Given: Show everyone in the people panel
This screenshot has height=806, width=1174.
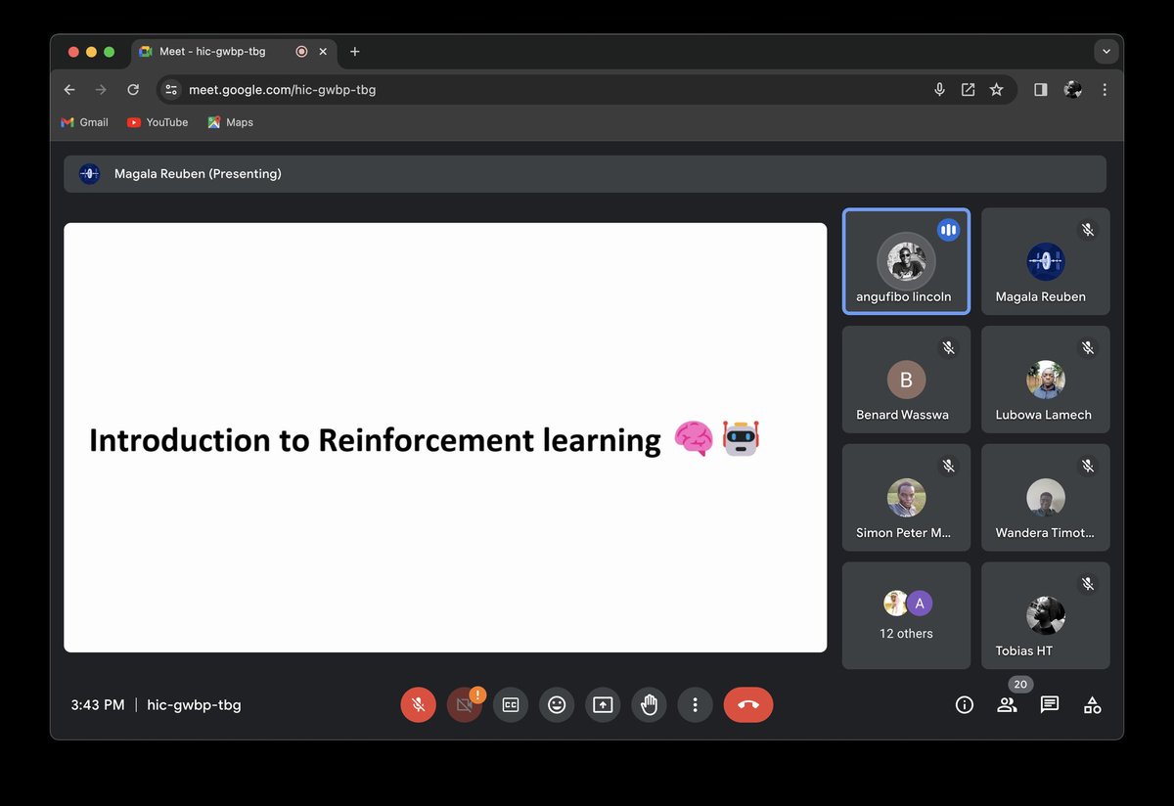Looking at the screenshot, I should 1007,704.
